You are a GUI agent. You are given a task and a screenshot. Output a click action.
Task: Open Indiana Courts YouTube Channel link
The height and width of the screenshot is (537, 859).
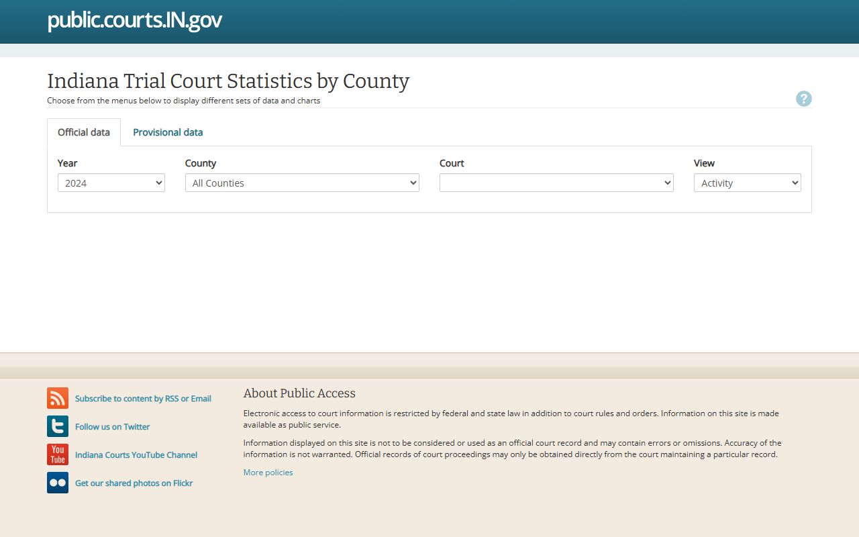136,455
